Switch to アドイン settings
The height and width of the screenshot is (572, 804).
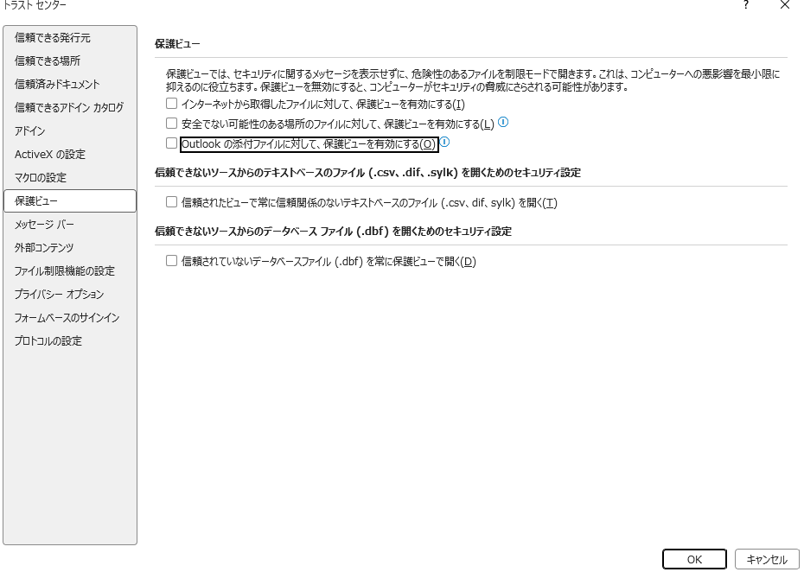[x=30, y=131]
